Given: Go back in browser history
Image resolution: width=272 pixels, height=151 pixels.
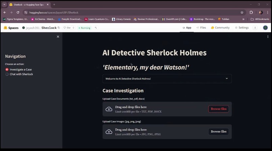Looking at the screenshot, I should pyautogui.click(x=5, y=12).
